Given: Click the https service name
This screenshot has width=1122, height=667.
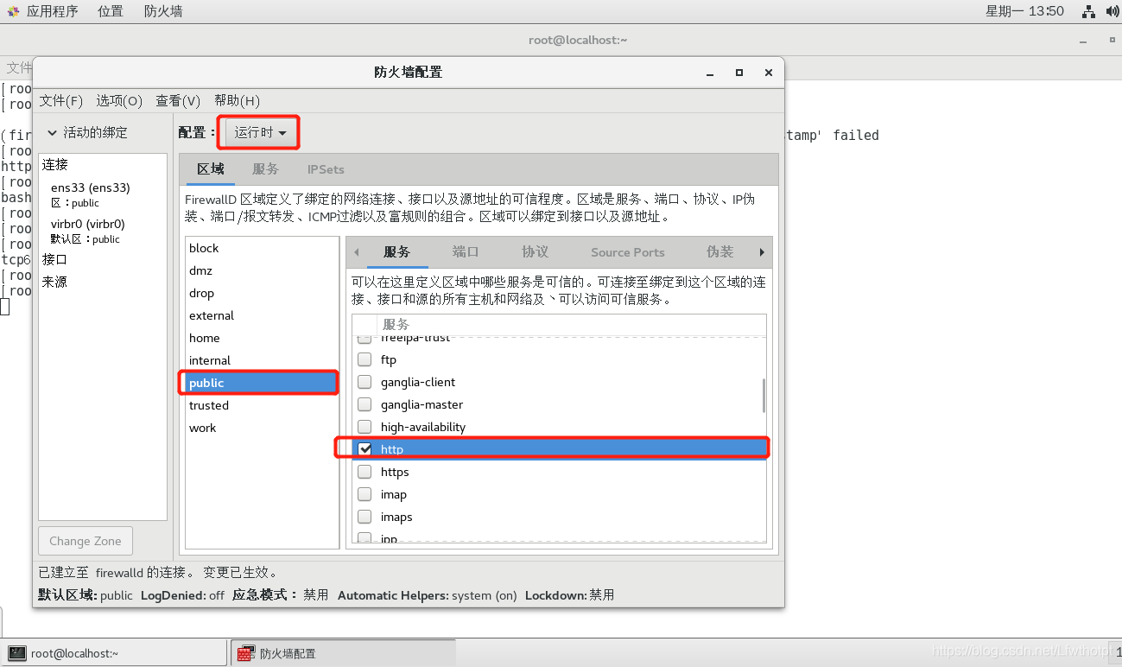Looking at the screenshot, I should [x=395, y=472].
